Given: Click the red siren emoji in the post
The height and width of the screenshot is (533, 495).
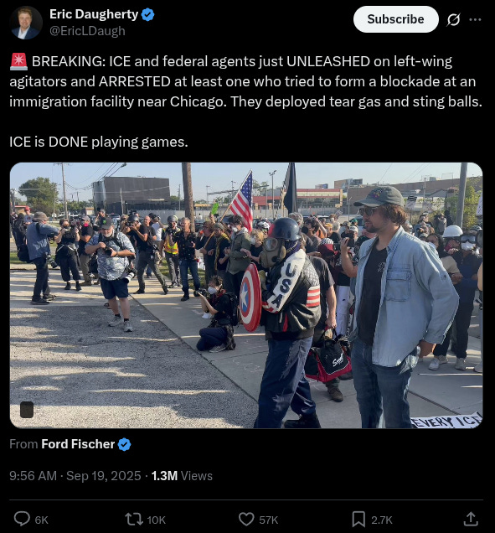Looking at the screenshot, I should [x=18, y=61].
